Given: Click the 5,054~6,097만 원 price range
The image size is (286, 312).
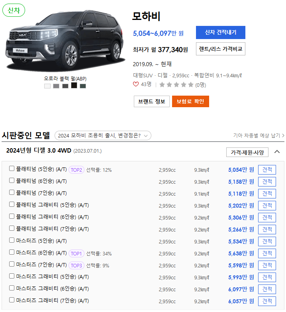Looking at the screenshot, I should [158, 33].
